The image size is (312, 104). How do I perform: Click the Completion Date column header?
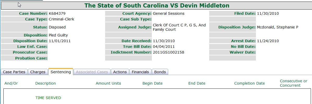click(x=249, y=83)
